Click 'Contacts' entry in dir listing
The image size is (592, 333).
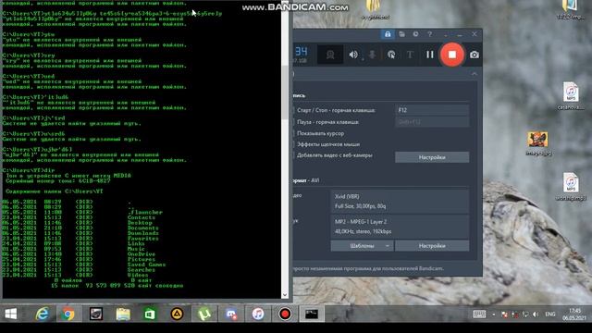pyautogui.click(x=142, y=217)
